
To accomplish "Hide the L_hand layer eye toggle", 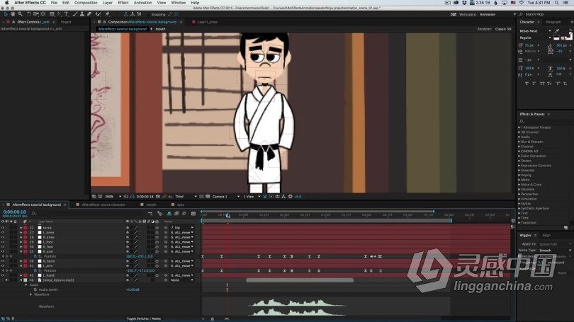I will (x=3, y=275).
